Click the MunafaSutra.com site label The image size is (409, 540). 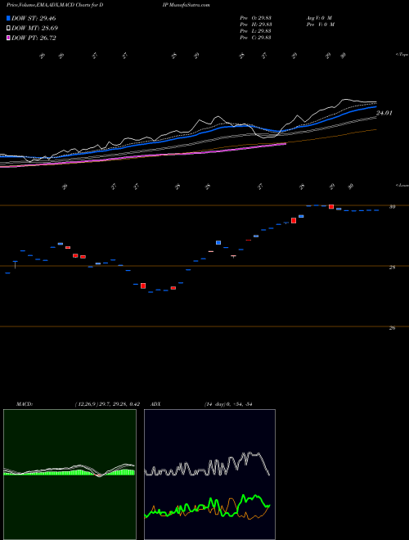point(190,5)
